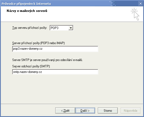Select the POP3 combo box value
Image resolution: width=144 pixels, height=117 pixels.
click(61, 28)
